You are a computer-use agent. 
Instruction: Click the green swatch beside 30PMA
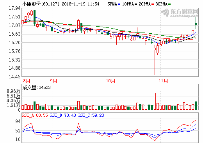(169, 4)
